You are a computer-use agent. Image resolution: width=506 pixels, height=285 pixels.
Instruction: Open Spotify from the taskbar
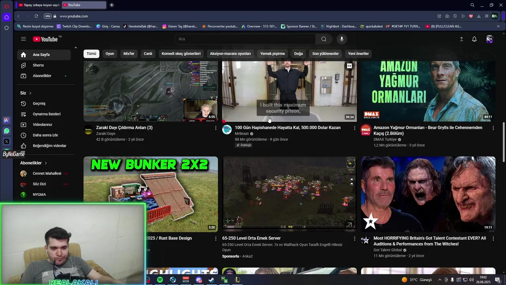point(160,280)
